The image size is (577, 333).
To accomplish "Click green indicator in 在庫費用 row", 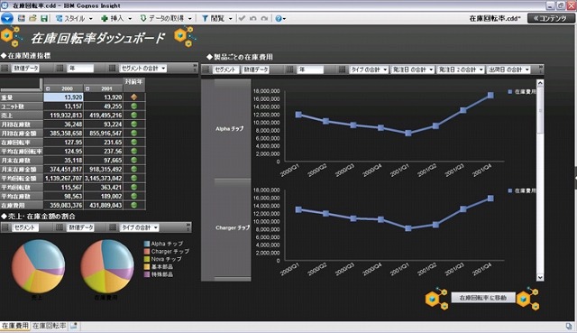I will point(134,205).
